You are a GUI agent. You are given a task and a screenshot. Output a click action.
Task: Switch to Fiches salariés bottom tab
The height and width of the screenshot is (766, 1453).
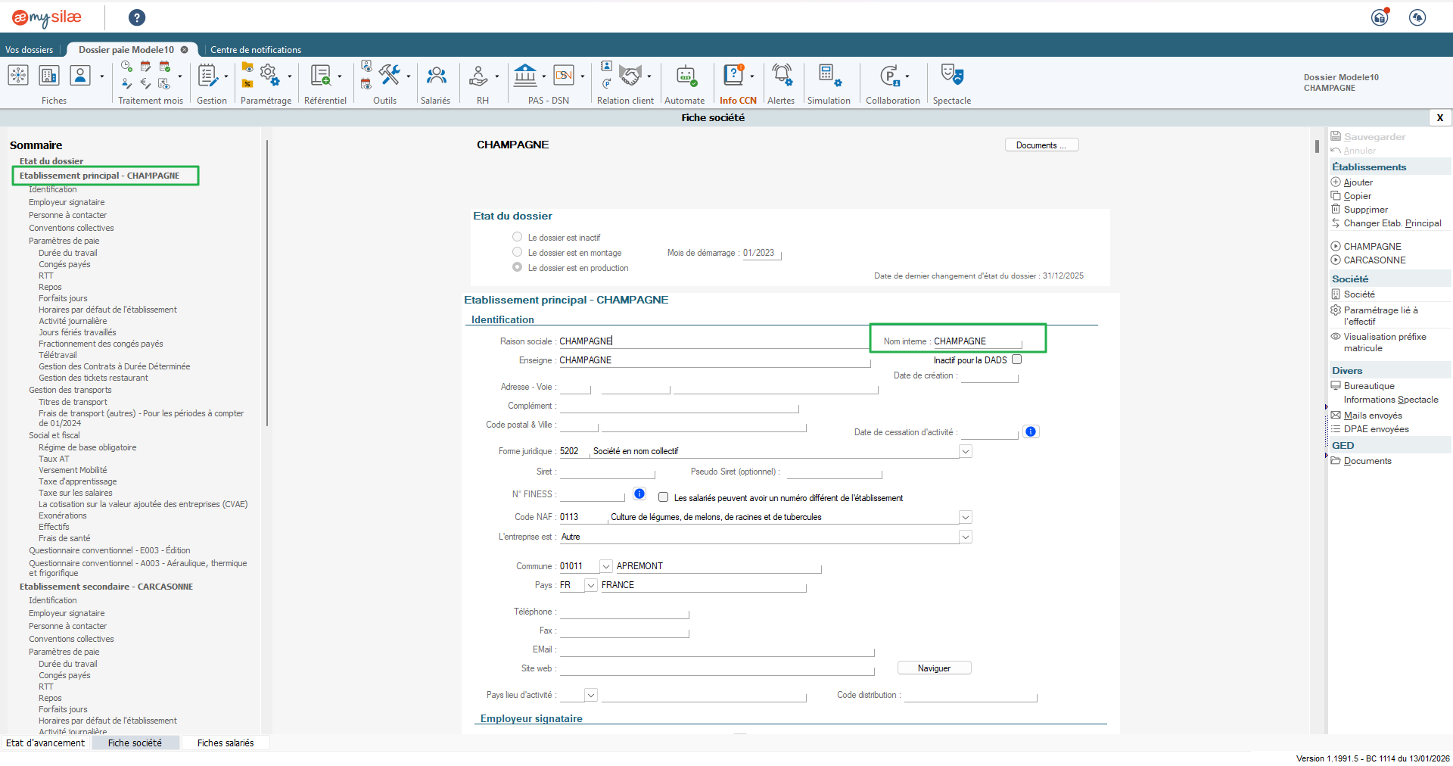tap(226, 743)
